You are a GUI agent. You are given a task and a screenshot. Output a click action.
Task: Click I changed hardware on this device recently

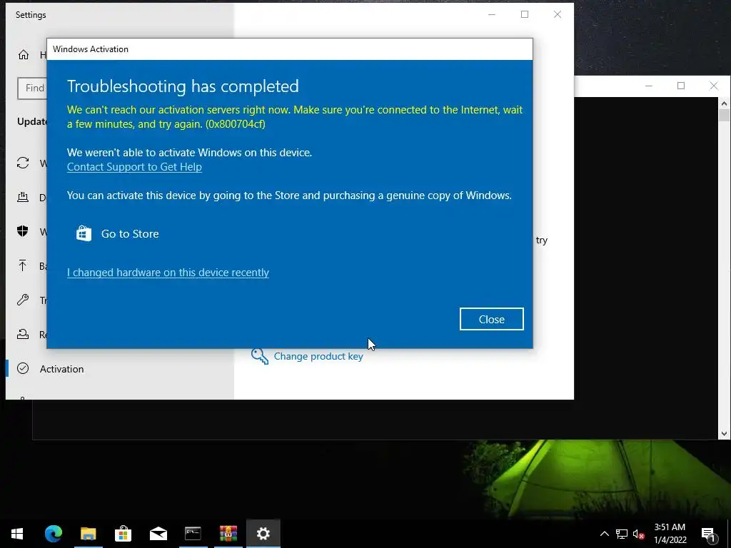point(168,273)
